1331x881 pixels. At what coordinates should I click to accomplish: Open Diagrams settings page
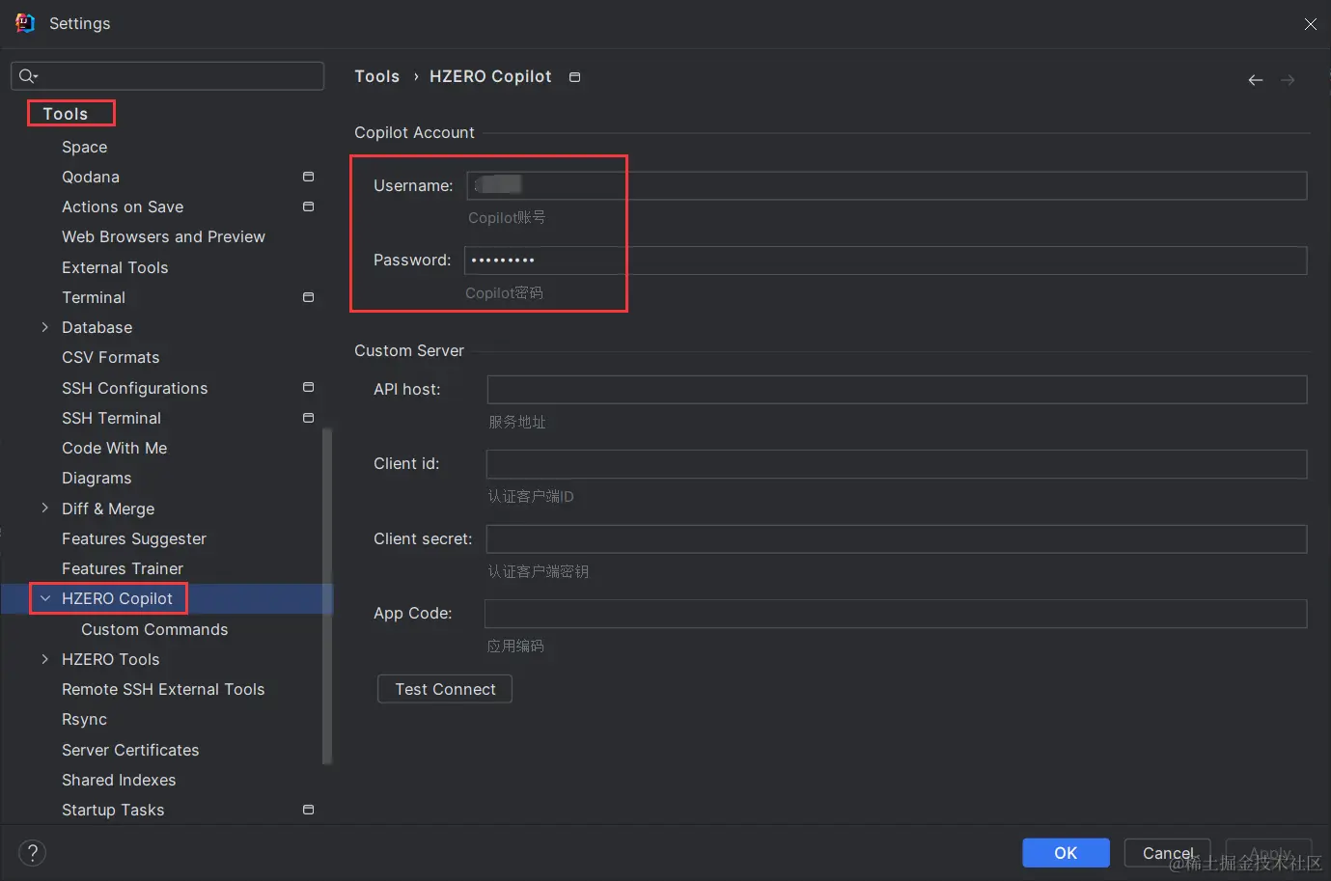pos(97,478)
